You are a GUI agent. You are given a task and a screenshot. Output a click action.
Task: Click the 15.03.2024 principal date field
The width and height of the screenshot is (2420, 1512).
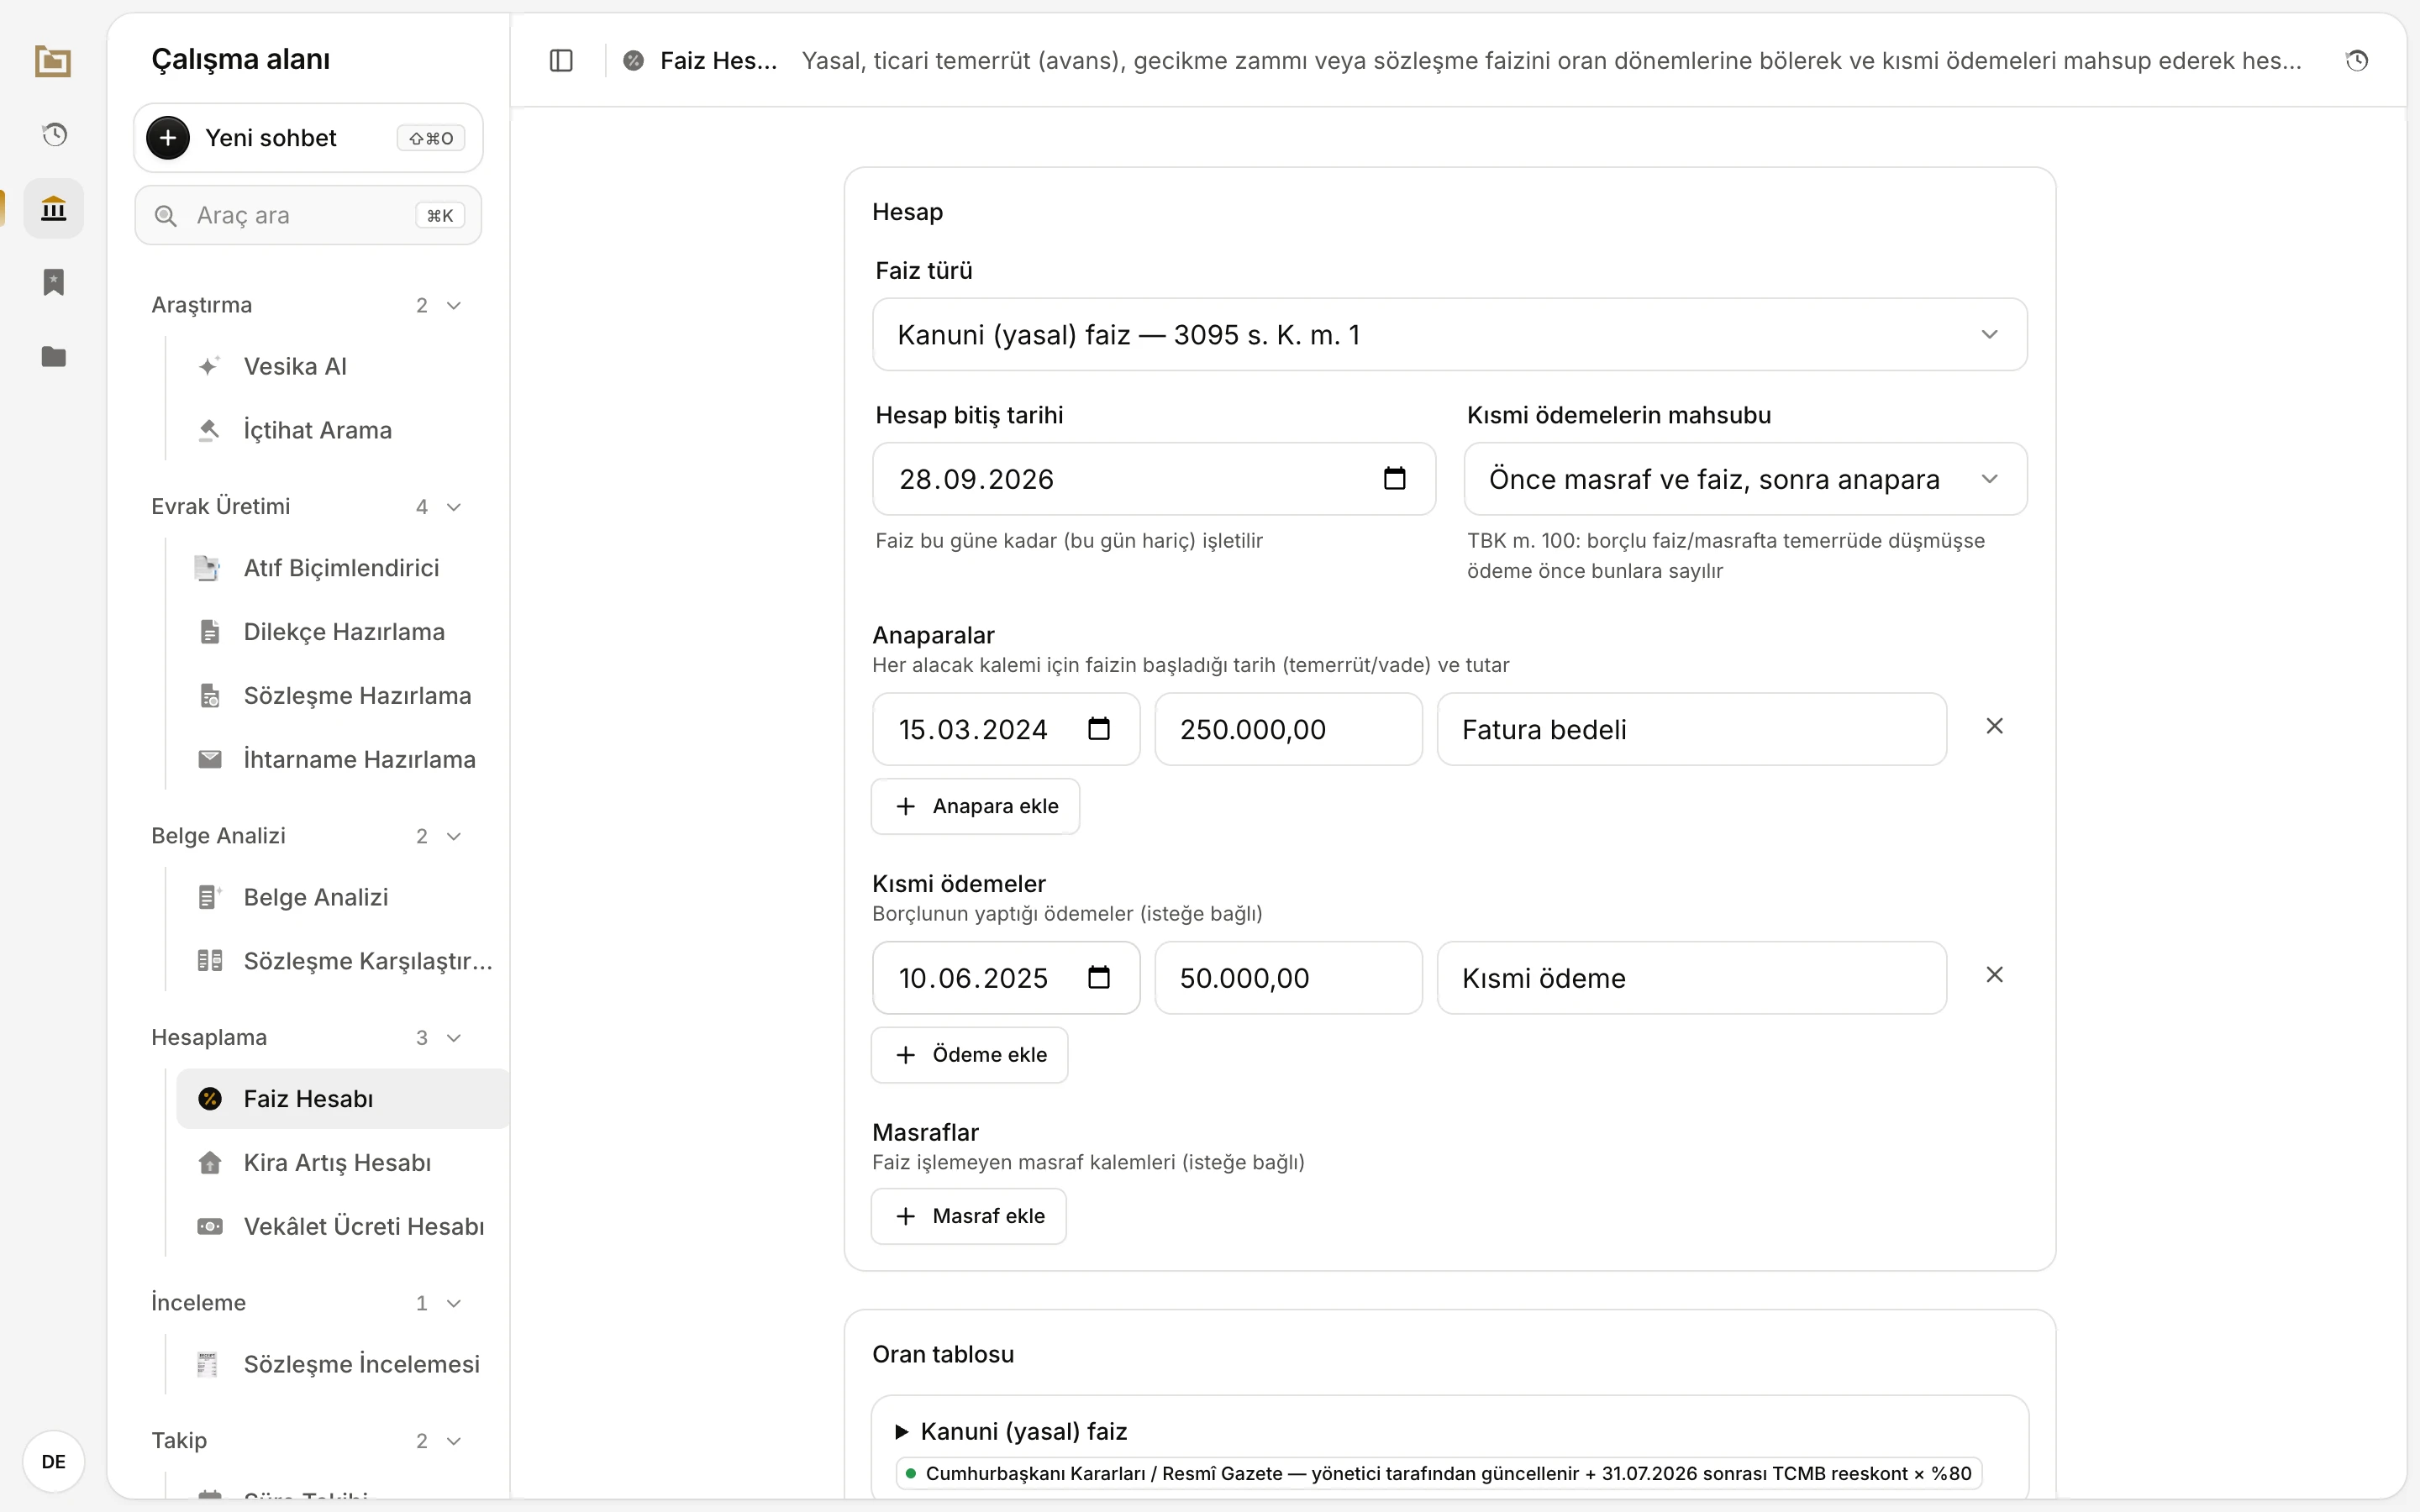click(1006, 729)
